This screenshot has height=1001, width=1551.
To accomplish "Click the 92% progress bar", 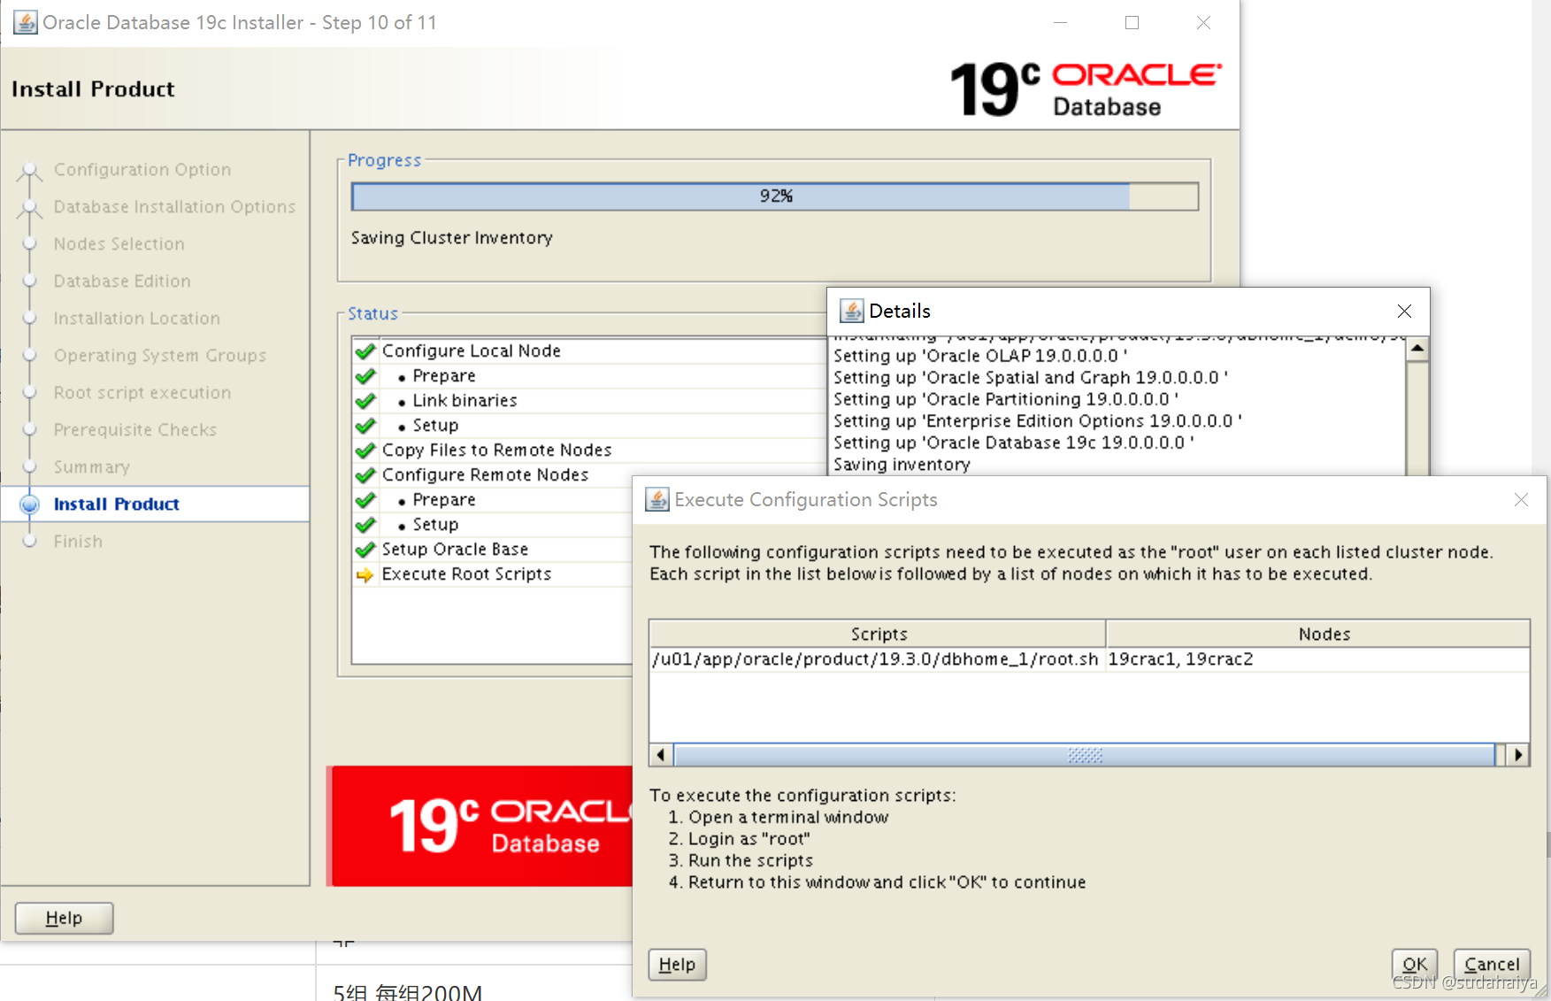I will [x=775, y=196].
